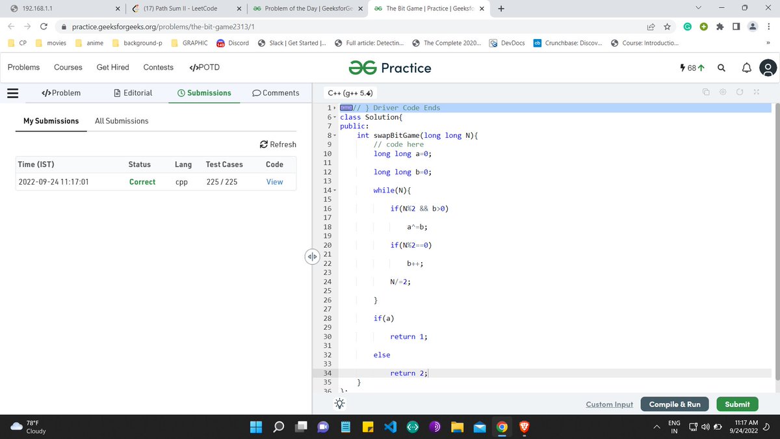Collapse the while loop at line 14

pos(336,190)
